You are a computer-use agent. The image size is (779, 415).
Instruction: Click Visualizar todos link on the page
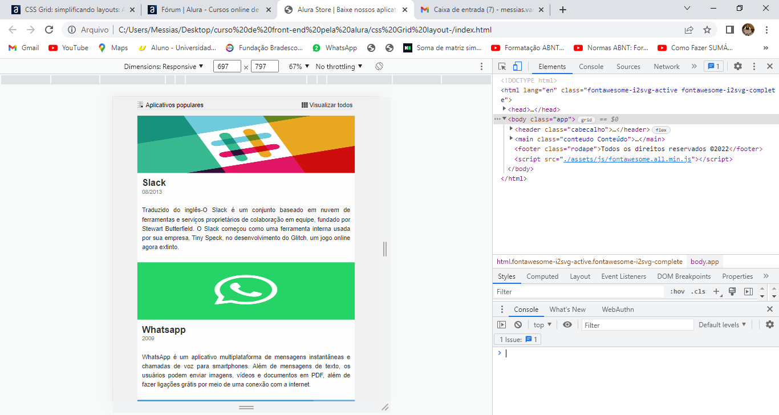pos(327,105)
